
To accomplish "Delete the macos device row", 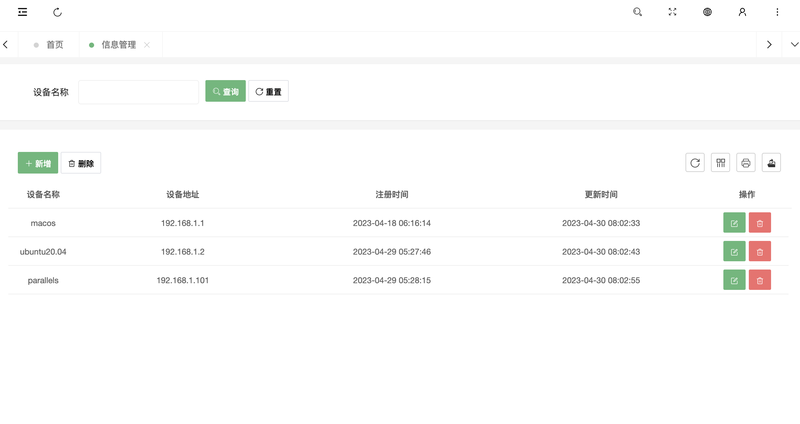I will (760, 223).
